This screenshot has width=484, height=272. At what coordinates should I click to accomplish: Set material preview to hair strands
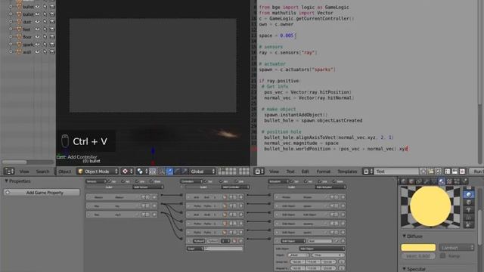click(469, 218)
